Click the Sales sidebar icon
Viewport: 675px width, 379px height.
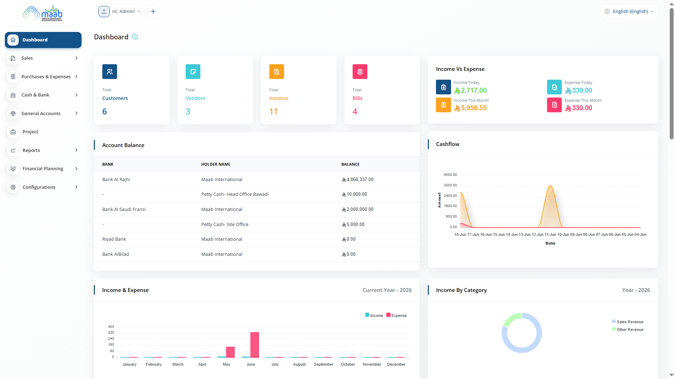[13, 58]
